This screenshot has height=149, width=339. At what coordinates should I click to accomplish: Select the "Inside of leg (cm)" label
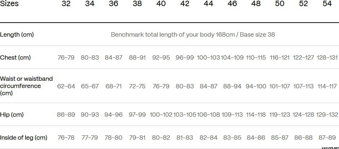24,138
